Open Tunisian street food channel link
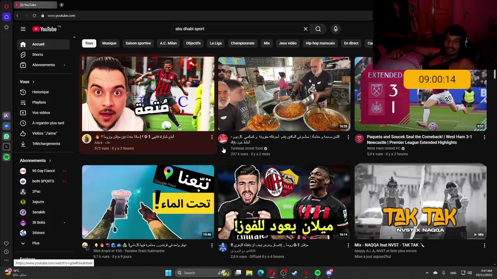497x279 pixels. click(x=247, y=148)
